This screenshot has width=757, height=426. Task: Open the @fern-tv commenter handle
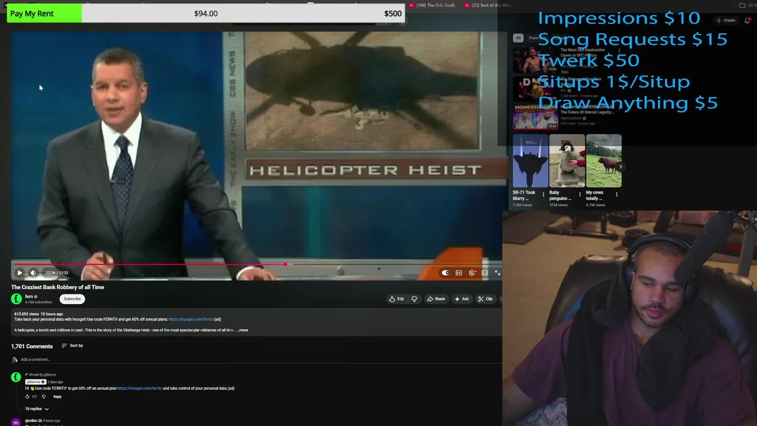pos(35,382)
